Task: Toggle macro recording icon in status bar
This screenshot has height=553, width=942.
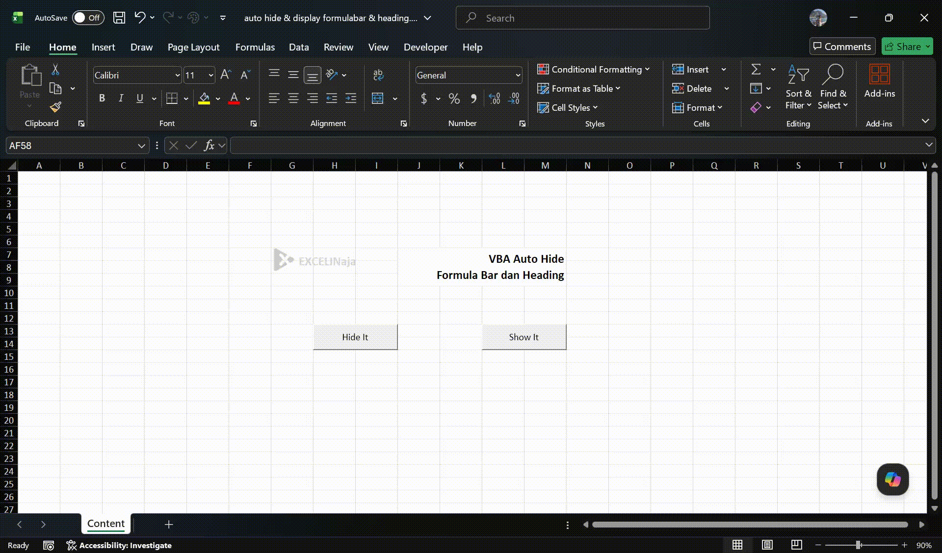Action: (49, 545)
